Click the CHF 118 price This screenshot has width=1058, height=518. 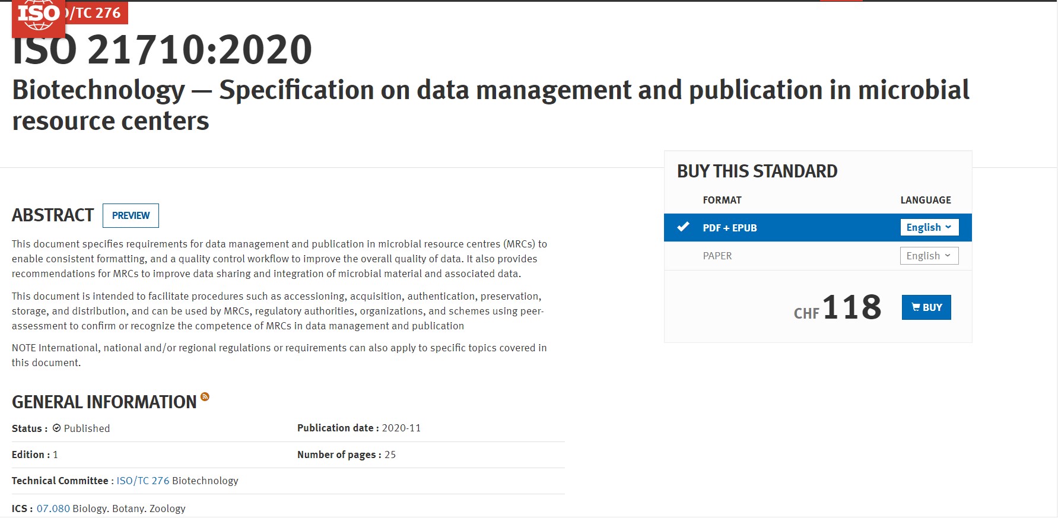pos(837,307)
